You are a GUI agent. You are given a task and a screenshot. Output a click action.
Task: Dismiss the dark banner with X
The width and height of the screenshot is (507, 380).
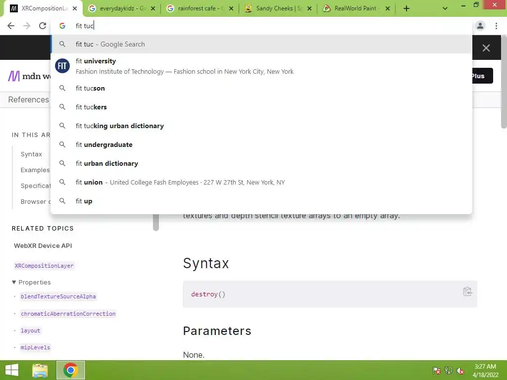[x=486, y=48]
